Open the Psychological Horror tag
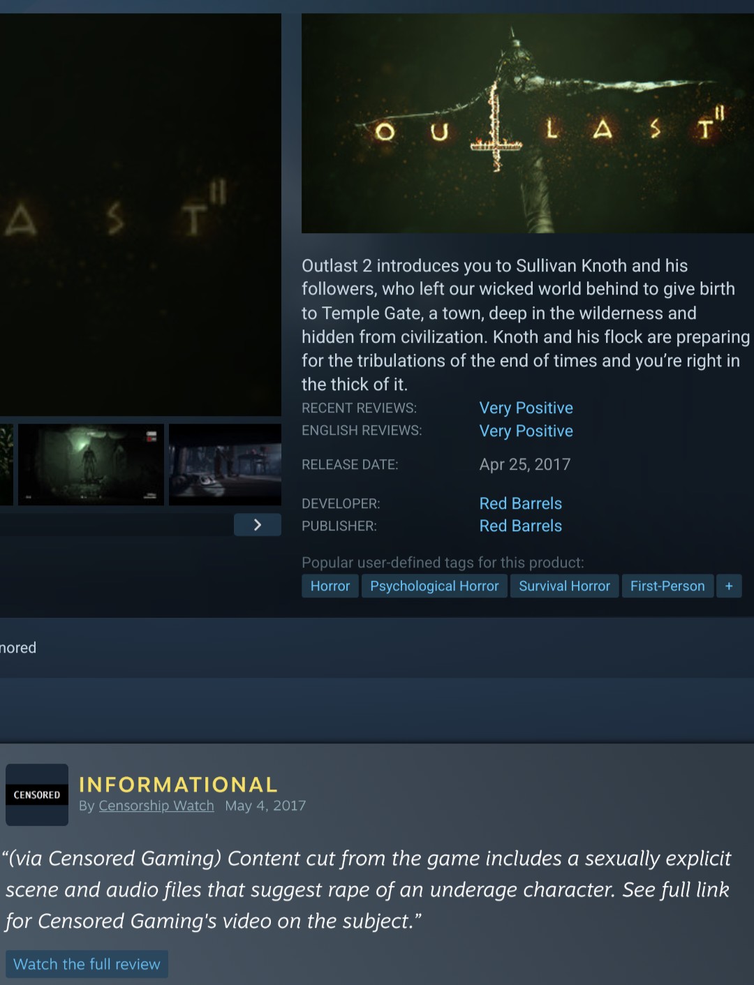754x985 pixels. point(434,586)
